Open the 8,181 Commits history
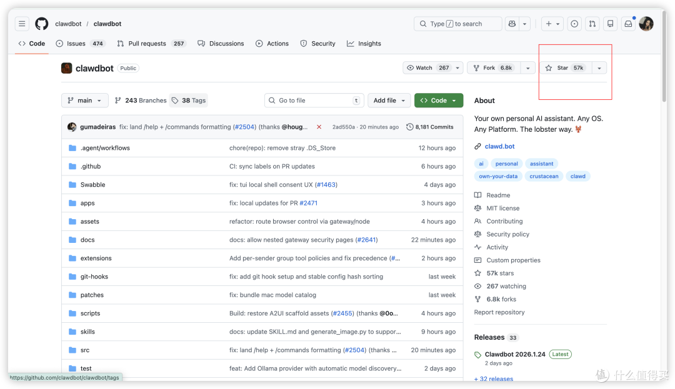This screenshot has width=675, height=389. pos(429,127)
